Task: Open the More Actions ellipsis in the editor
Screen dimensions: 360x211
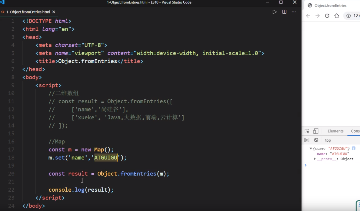Action: (293, 12)
